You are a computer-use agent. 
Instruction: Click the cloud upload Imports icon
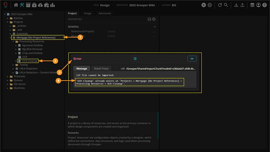40,5
